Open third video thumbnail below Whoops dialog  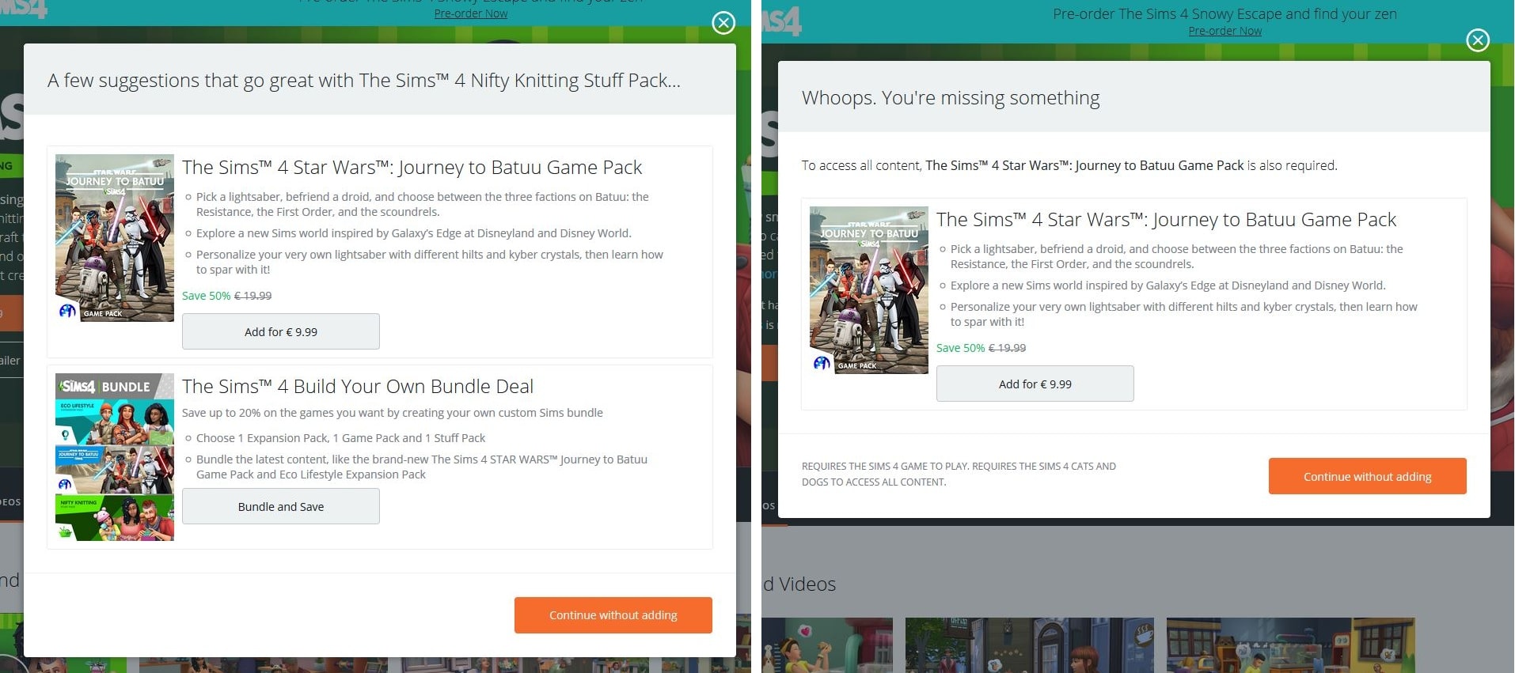(1290, 645)
